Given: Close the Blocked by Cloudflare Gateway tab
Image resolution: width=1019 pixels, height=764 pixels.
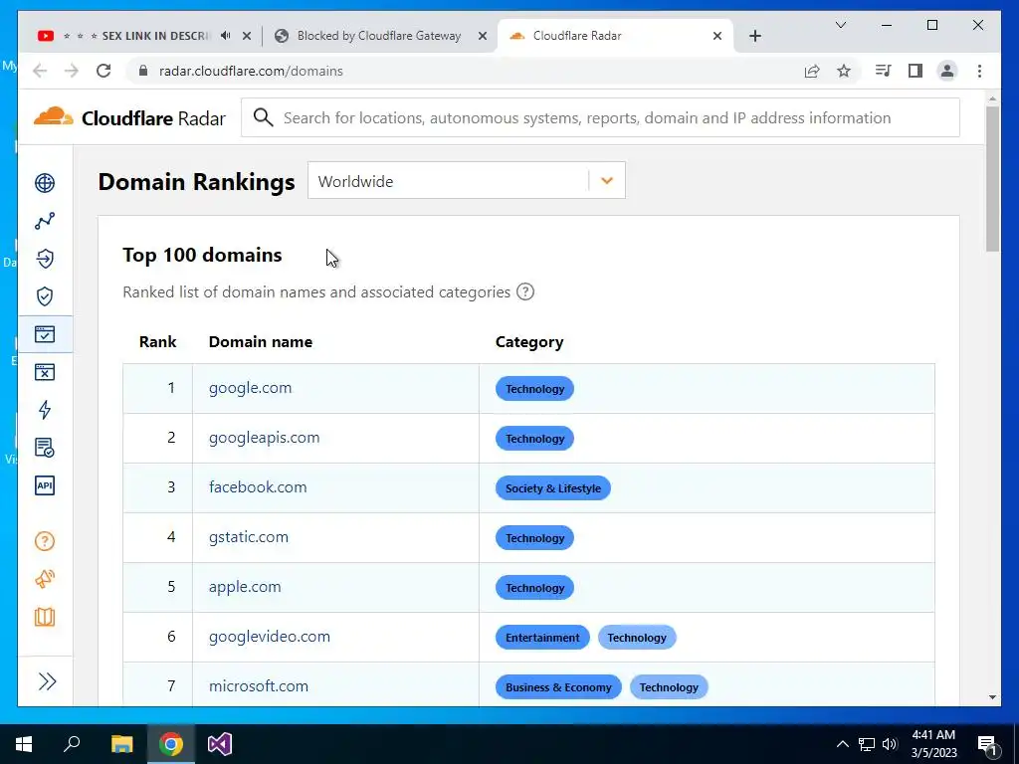Looking at the screenshot, I should click(x=483, y=36).
